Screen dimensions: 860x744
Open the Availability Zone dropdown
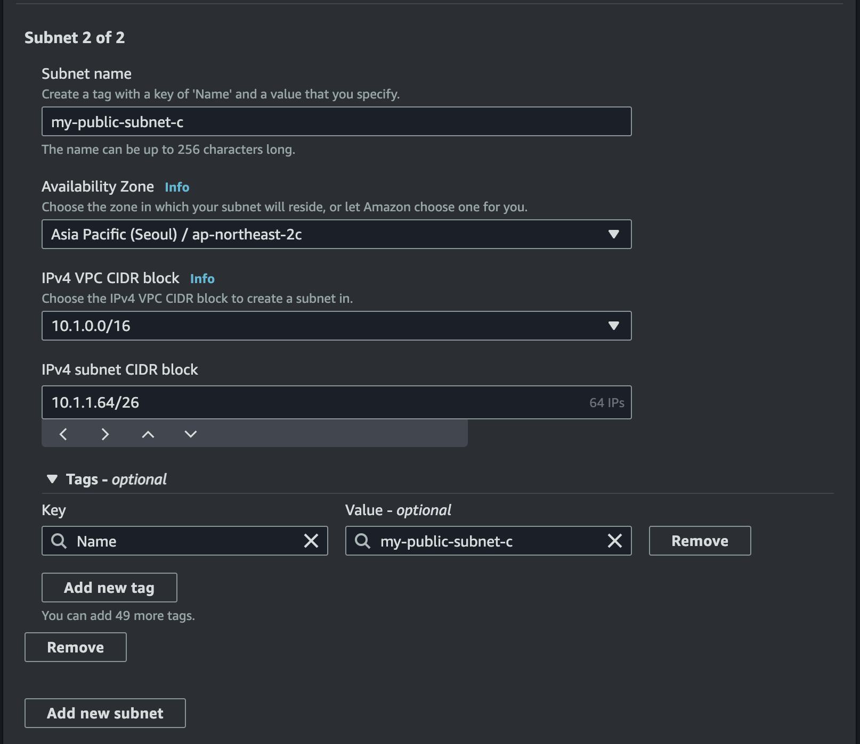pyautogui.click(x=336, y=234)
